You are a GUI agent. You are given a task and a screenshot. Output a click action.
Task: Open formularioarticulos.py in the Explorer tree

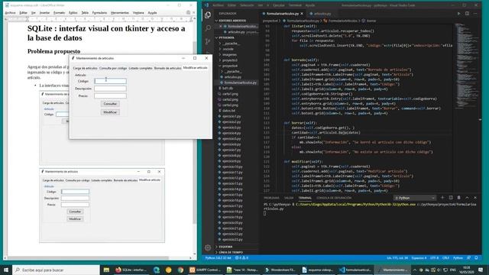[x=240, y=82]
